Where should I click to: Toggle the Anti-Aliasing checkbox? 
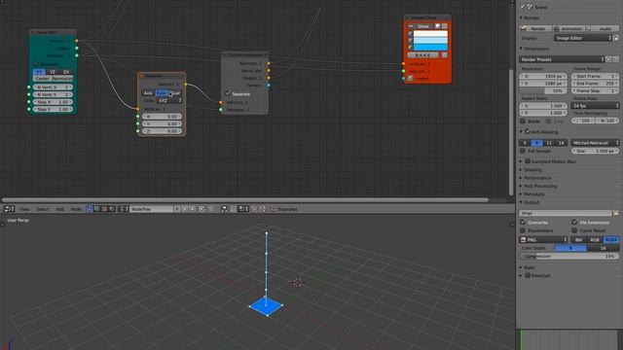tap(528, 131)
